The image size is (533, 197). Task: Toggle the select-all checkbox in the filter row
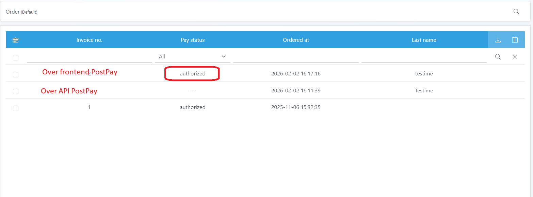(16, 58)
